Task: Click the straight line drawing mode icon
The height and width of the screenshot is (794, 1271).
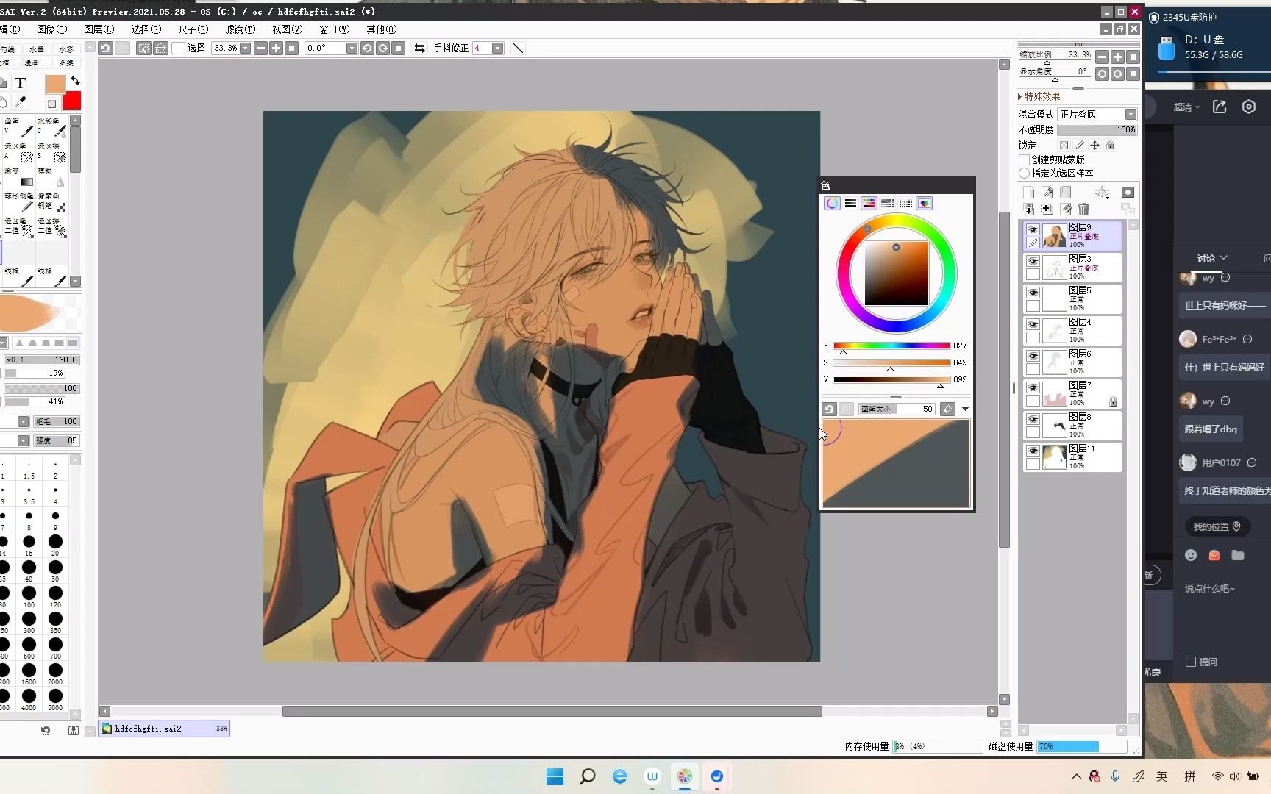Action: (x=518, y=48)
